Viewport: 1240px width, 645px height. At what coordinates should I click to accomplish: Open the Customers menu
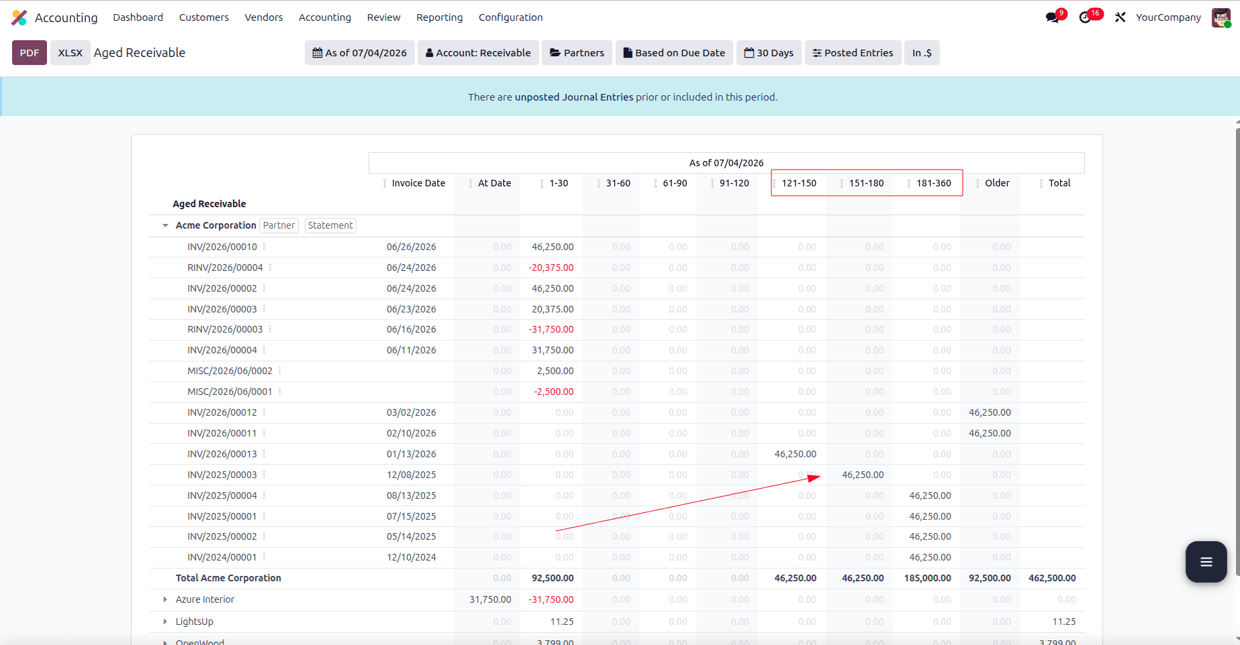204,17
